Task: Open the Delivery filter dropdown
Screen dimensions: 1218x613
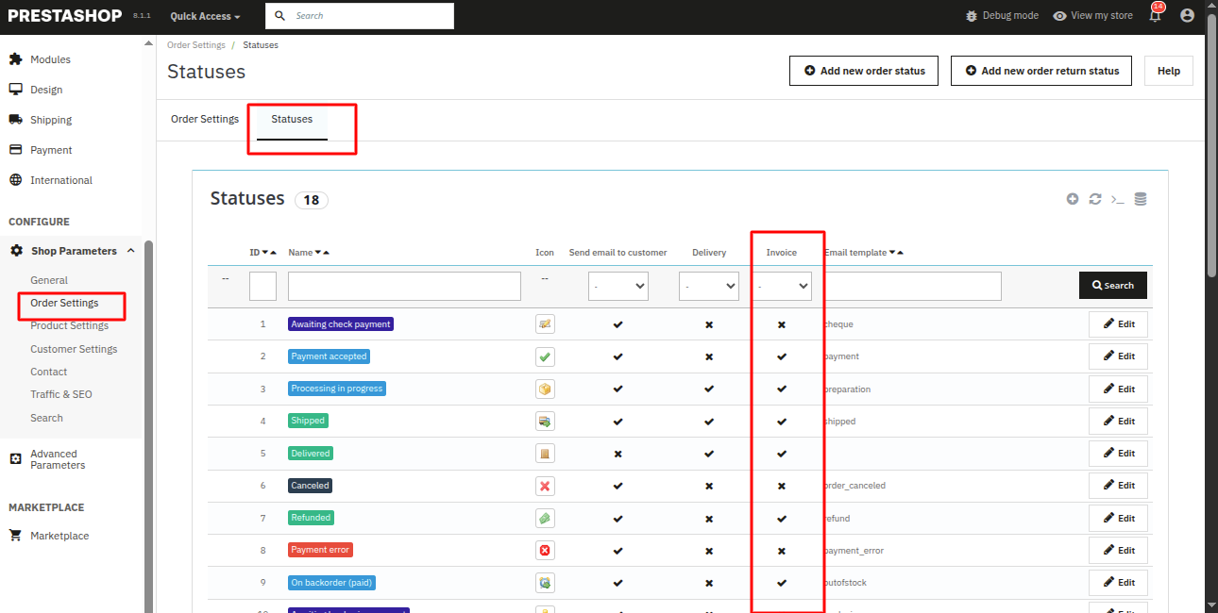Action: click(x=709, y=286)
